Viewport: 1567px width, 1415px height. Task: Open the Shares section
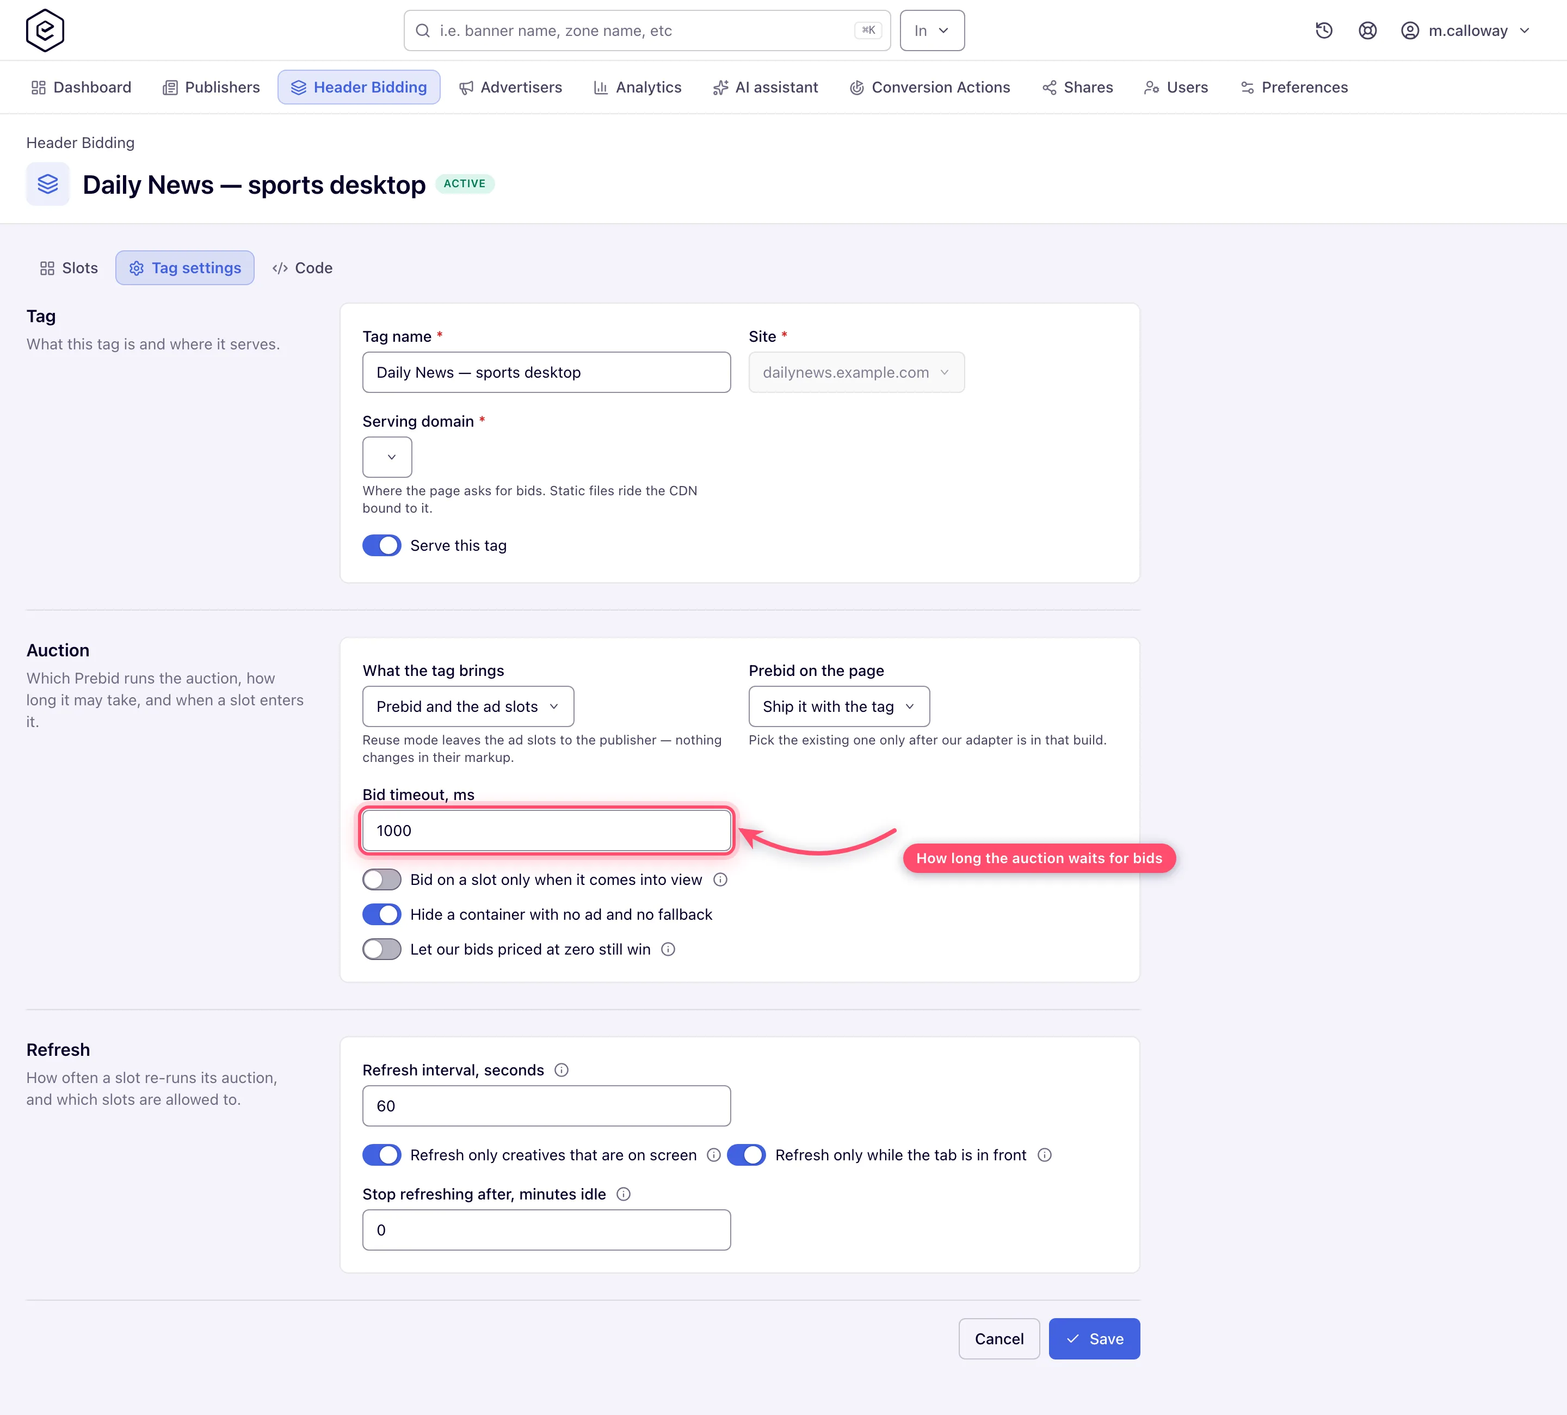coord(1077,87)
